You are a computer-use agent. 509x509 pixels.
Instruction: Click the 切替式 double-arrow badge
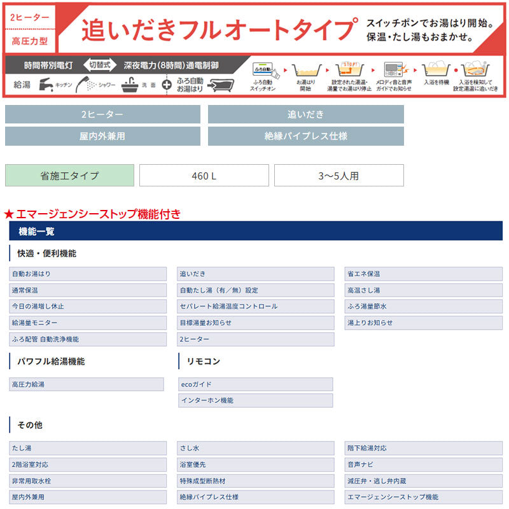point(100,65)
